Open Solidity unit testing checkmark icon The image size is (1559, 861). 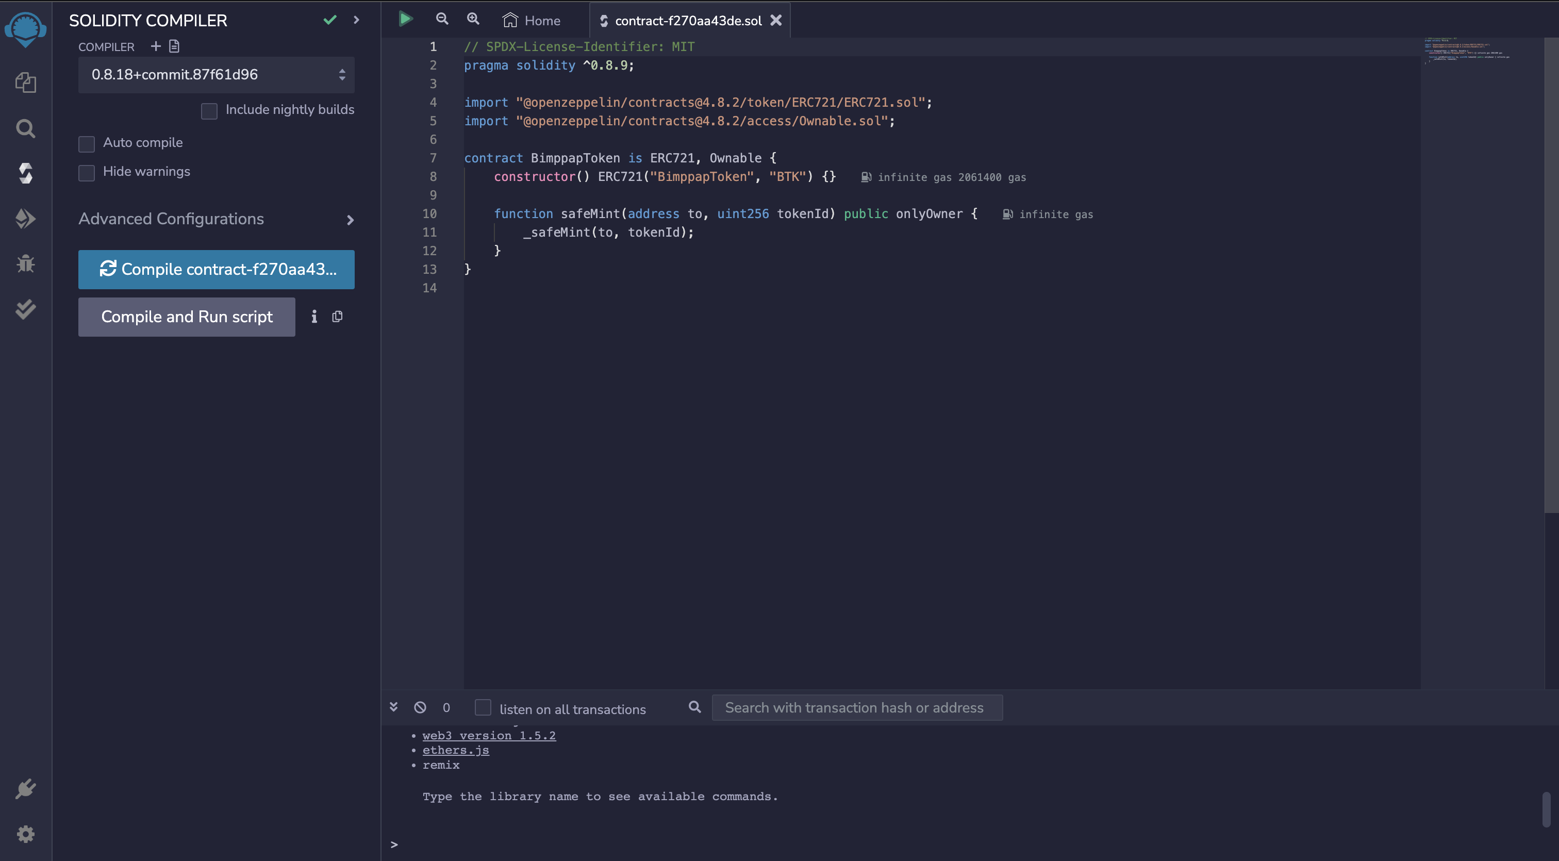[25, 309]
